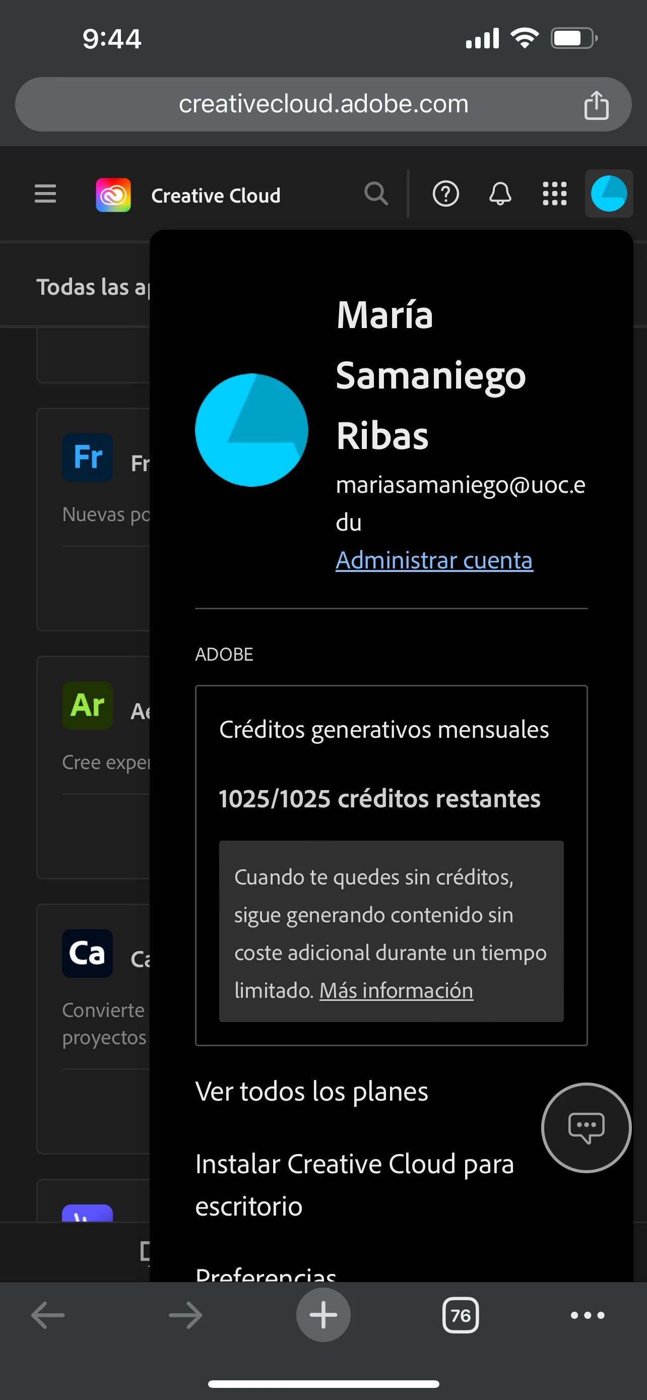This screenshot has width=647, height=1400.
Task: Open the apps grid switcher
Action: click(x=555, y=194)
